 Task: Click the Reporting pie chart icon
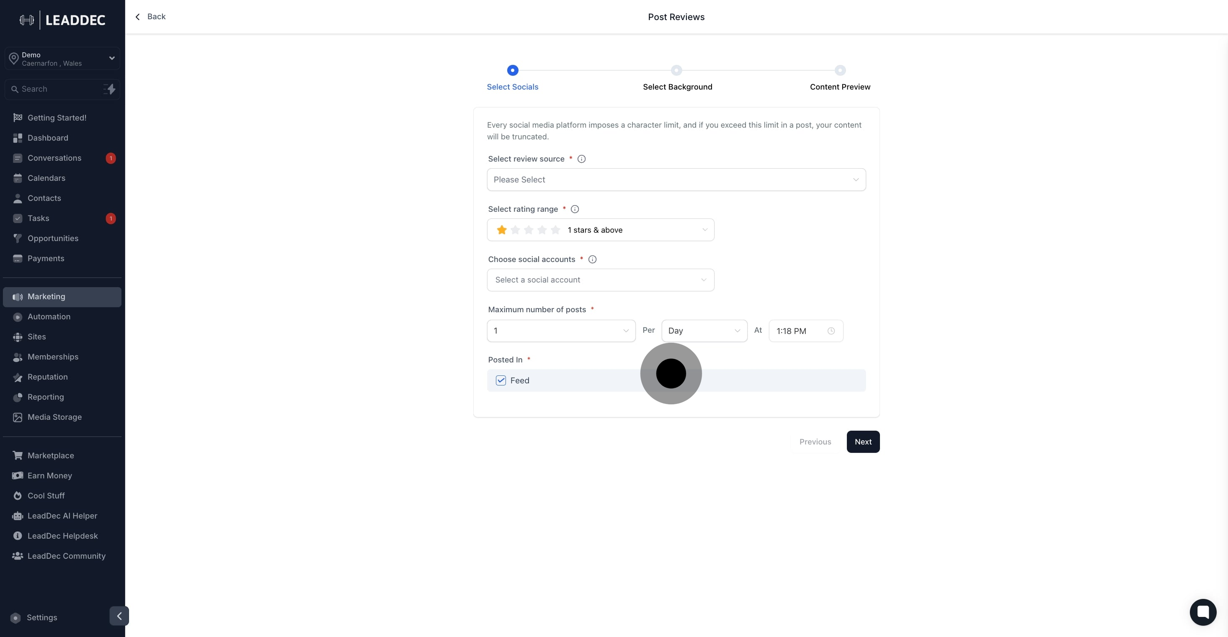pyautogui.click(x=18, y=397)
